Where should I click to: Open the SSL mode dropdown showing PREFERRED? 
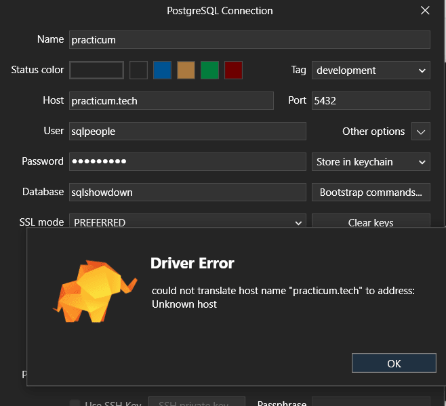tap(188, 222)
